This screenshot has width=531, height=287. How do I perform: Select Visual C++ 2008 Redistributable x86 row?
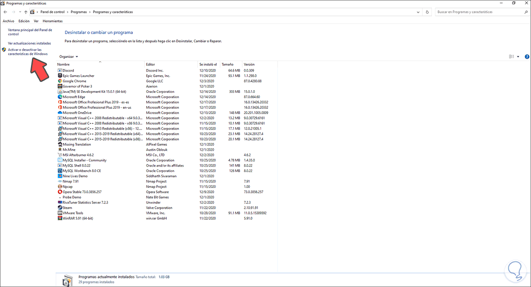pos(167,123)
